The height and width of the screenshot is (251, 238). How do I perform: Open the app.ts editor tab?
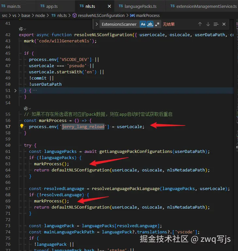pos(49,6)
